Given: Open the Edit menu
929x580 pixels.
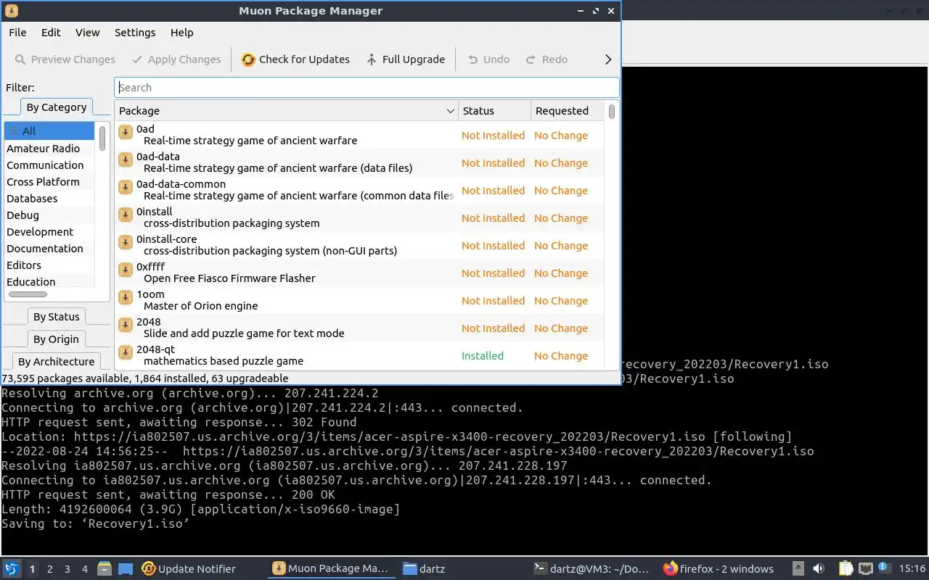Looking at the screenshot, I should (51, 33).
